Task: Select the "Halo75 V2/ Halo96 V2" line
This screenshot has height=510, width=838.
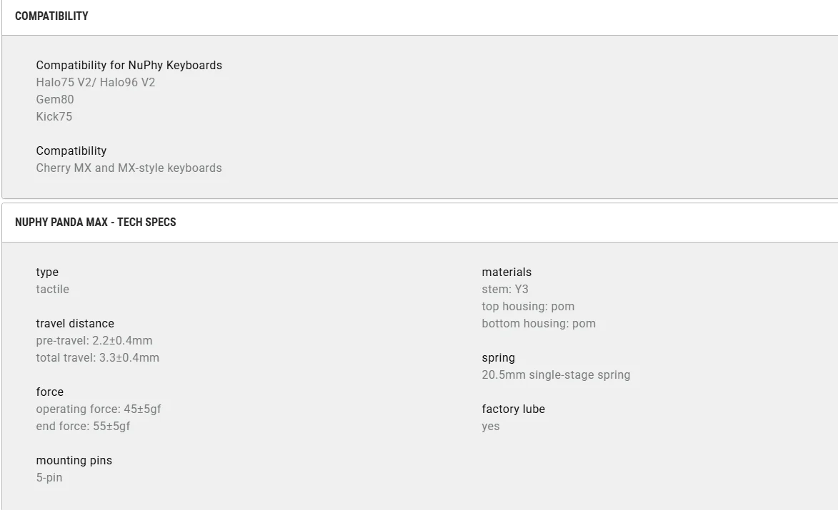Action: pos(96,83)
